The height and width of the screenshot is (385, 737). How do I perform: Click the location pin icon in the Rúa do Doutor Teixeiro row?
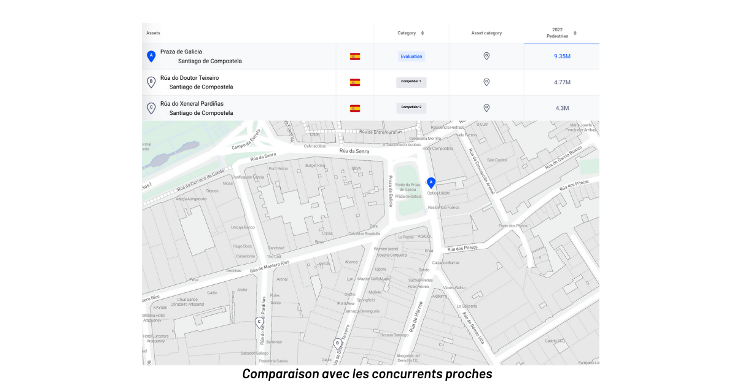coord(486,82)
